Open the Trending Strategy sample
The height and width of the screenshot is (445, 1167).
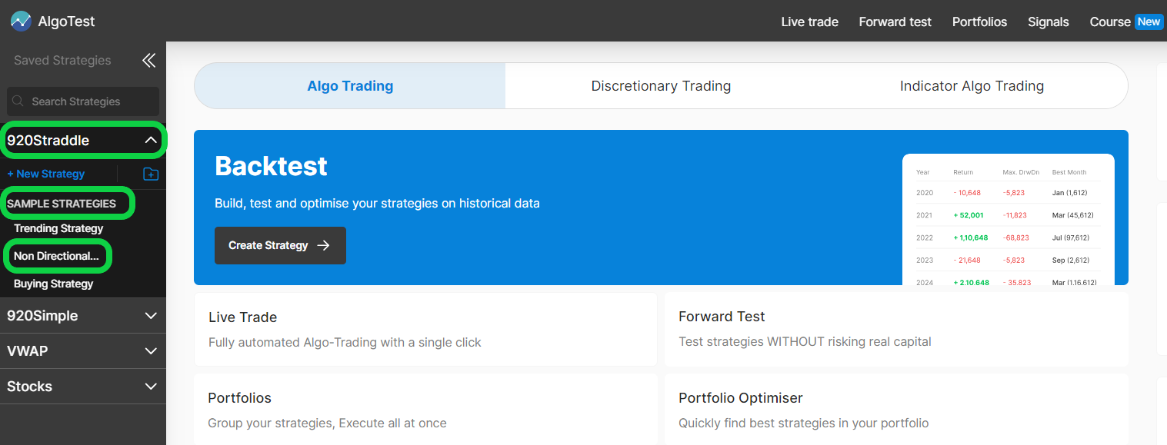tap(58, 228)
